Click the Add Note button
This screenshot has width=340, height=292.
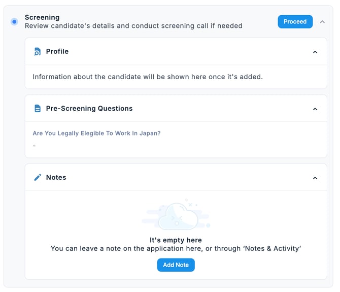coord(176,265)
